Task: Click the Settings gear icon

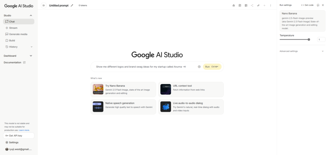Action: coord(7,143)
